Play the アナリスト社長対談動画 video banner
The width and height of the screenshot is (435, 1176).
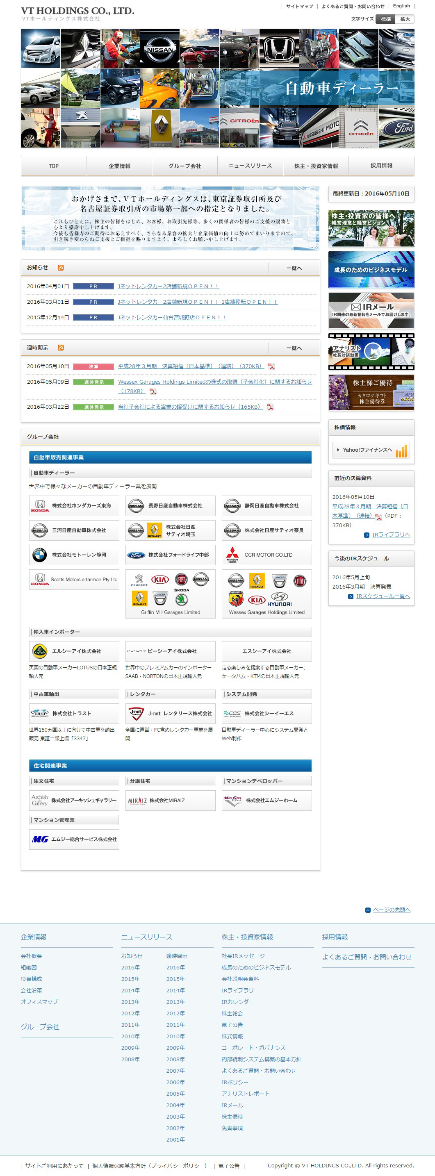[x=371, y=352]
